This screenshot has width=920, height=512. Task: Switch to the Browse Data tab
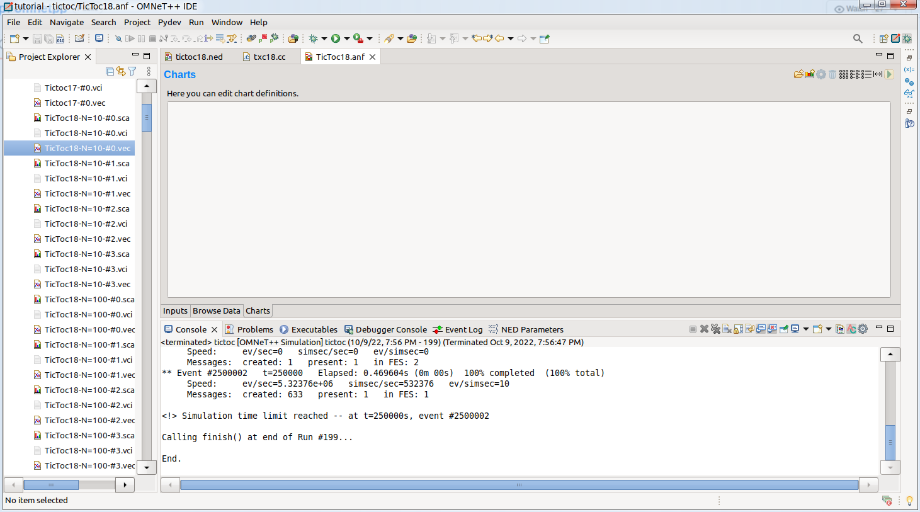click(x=217, y=310)
